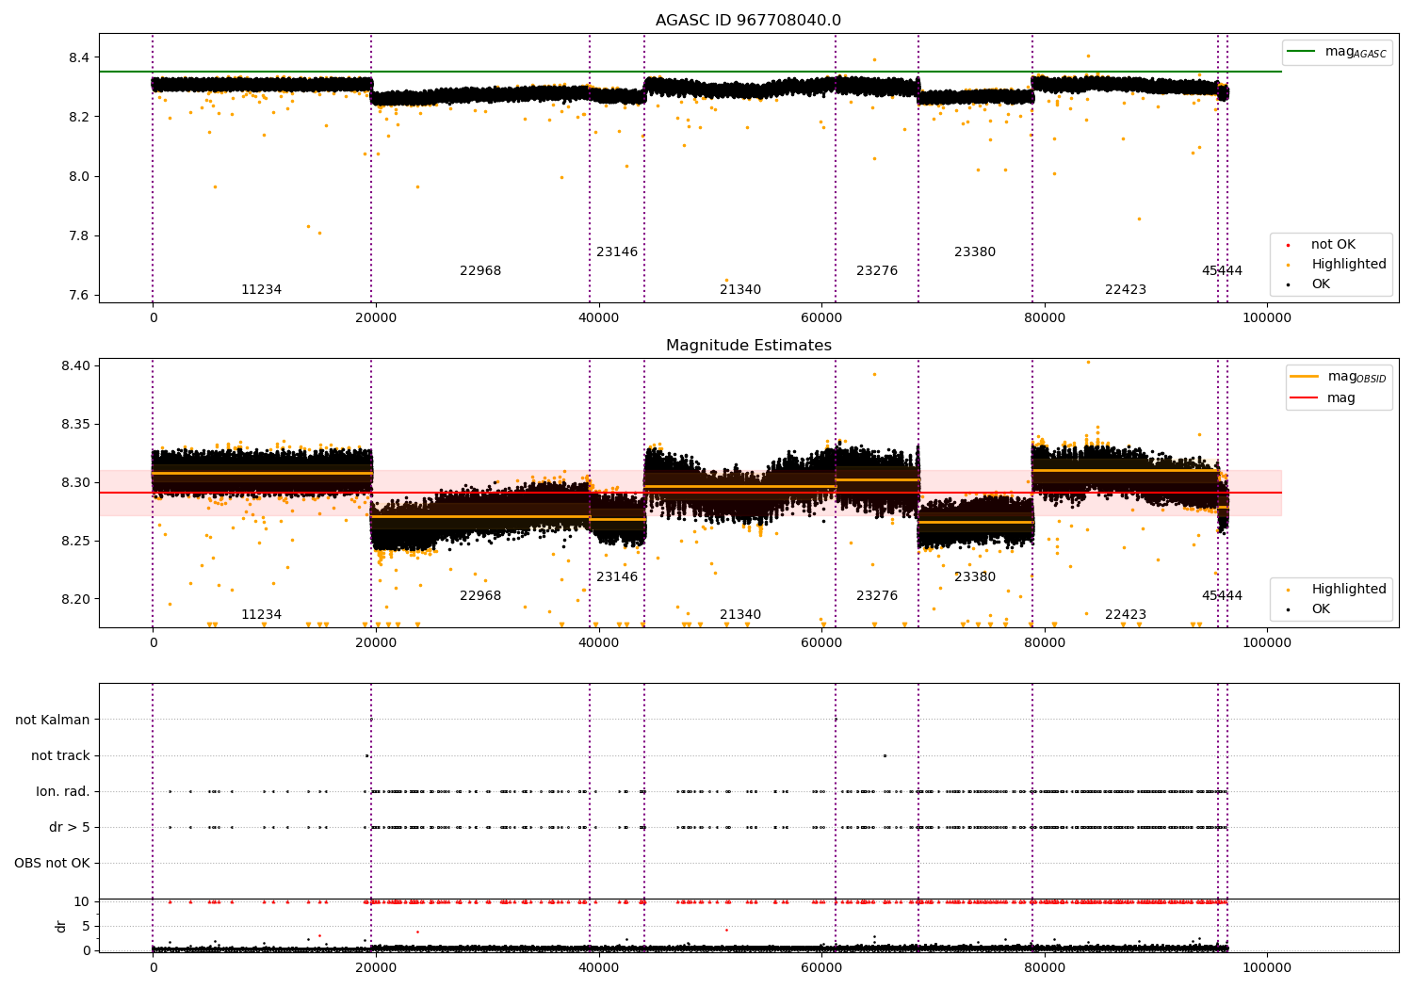
Task: Click x-axis tick 20000 under top plot
Action: click(376, 318)
